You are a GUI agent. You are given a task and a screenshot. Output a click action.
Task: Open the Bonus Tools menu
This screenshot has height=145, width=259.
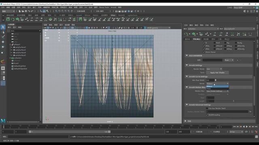click(x=104, y=7)
